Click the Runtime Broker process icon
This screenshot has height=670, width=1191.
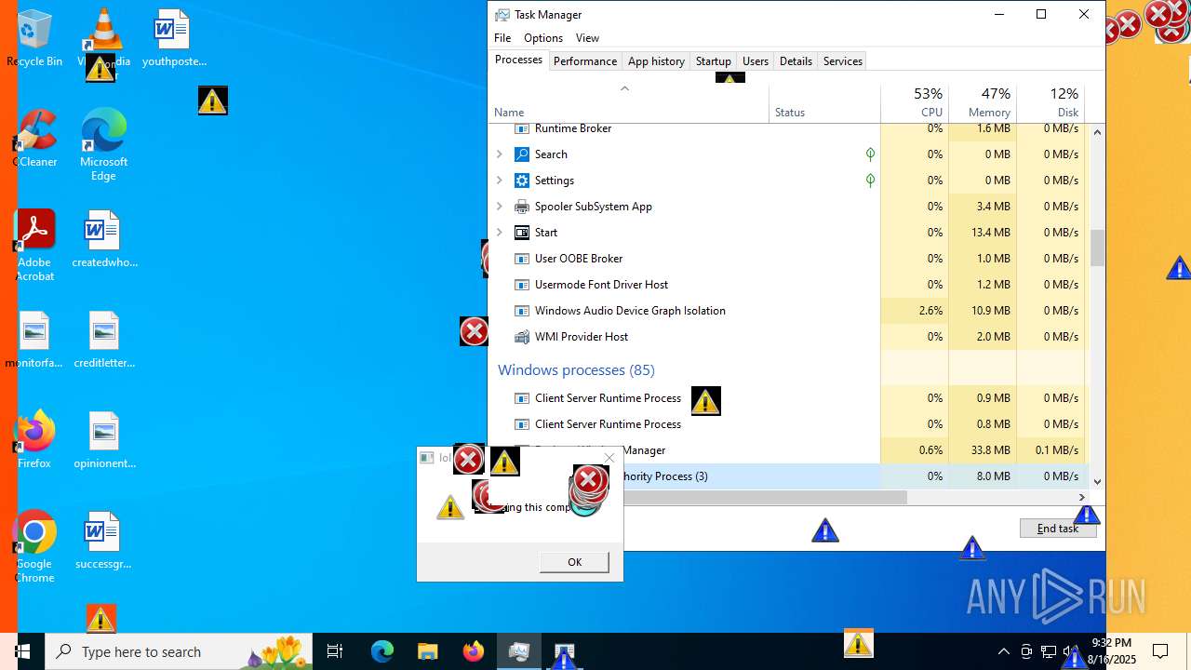pos(522,128)
